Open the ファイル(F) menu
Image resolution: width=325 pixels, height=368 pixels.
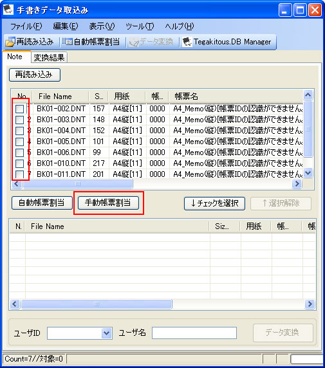point(26,26)
